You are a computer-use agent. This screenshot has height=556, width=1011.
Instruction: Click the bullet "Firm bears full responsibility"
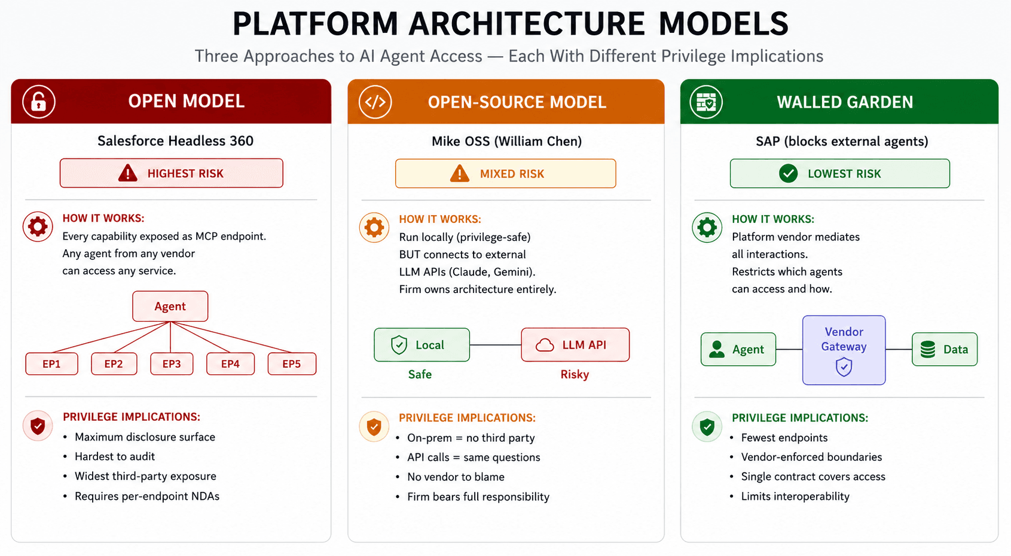pos(478,497)
